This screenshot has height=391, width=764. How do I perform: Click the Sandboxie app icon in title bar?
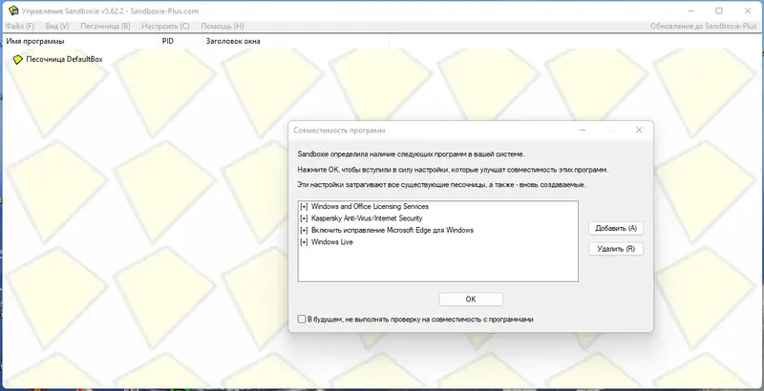[13, 10]
